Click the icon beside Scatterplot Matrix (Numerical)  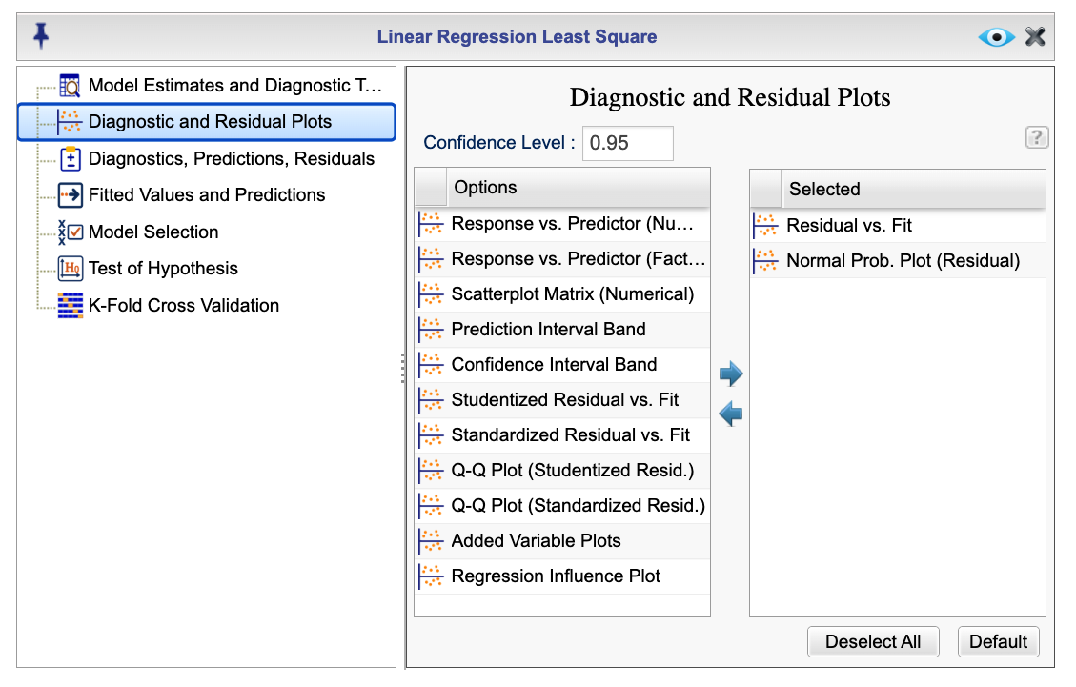point(431,294)
